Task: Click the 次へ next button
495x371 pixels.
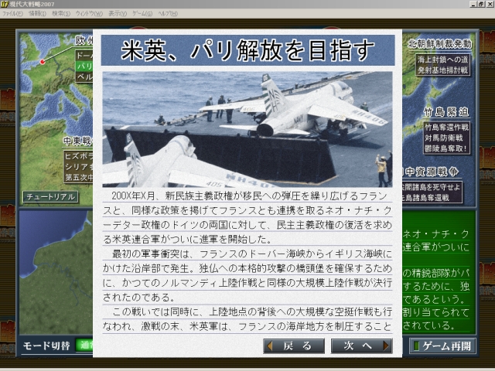Action: tap(362, 346)
